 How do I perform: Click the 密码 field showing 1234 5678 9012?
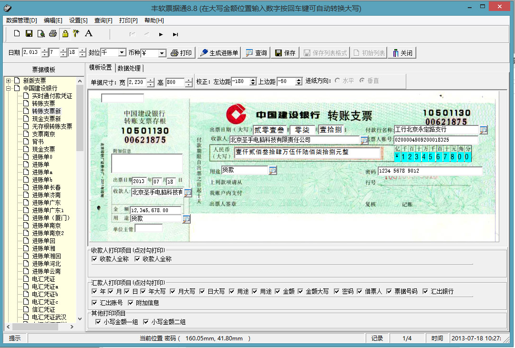point(430,171)
